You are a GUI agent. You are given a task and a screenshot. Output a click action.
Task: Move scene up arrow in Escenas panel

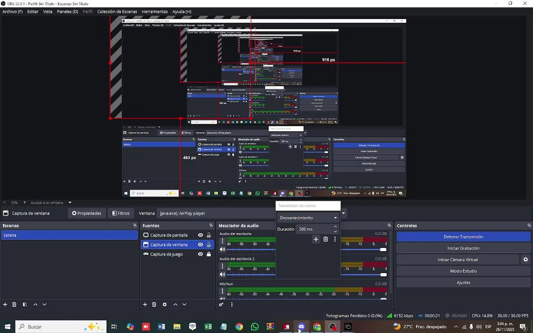pos(35,304)
